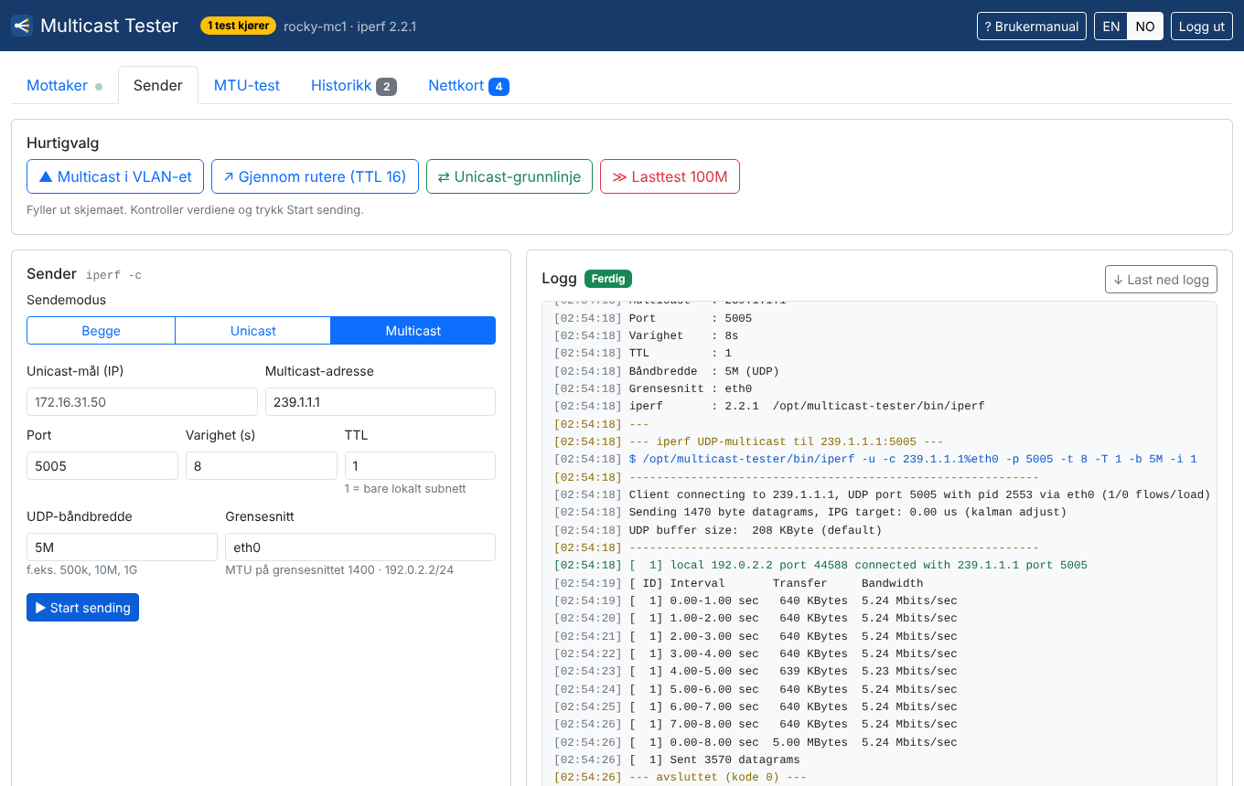This screenshot has height=786, width=1244.
Task: Click the 'Båndbredde : 5M (UDP)' log line
Action: pos(667,371)
